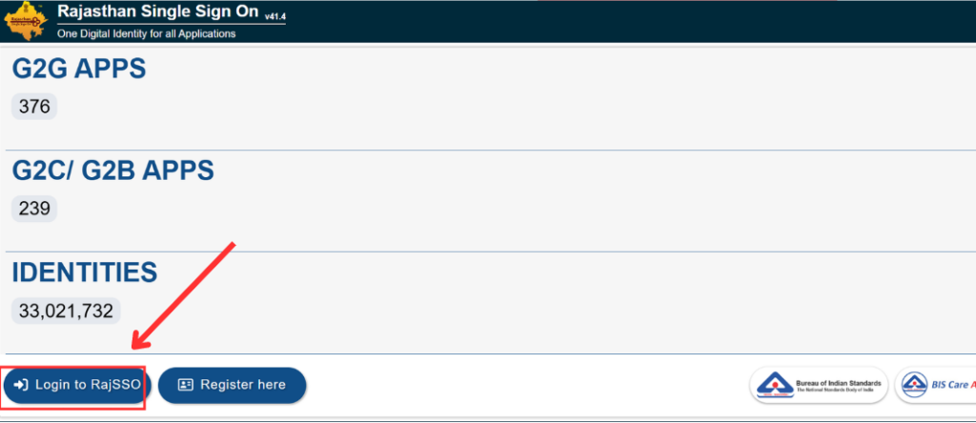Image resolution: width=976 pixels, height=423 pixels.
Task: Click the v41.4 version label
Action: coord(277,16)
